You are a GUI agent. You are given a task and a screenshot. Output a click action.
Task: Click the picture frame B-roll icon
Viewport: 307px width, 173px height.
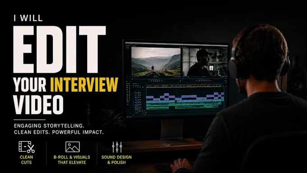[x=72, y=147]
